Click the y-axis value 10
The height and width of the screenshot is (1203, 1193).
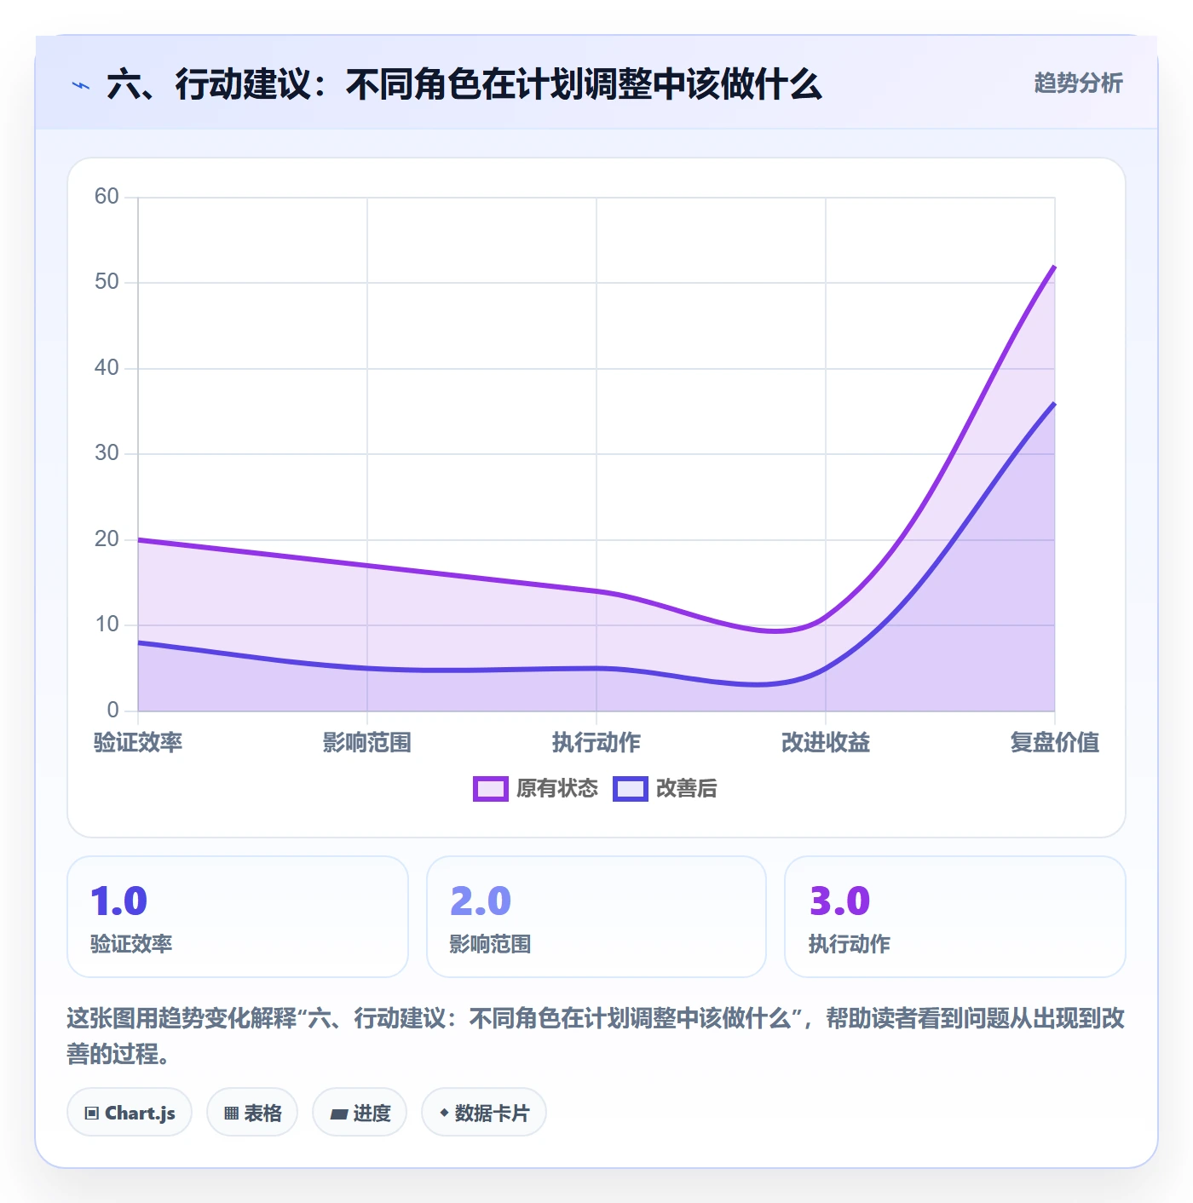107,625
